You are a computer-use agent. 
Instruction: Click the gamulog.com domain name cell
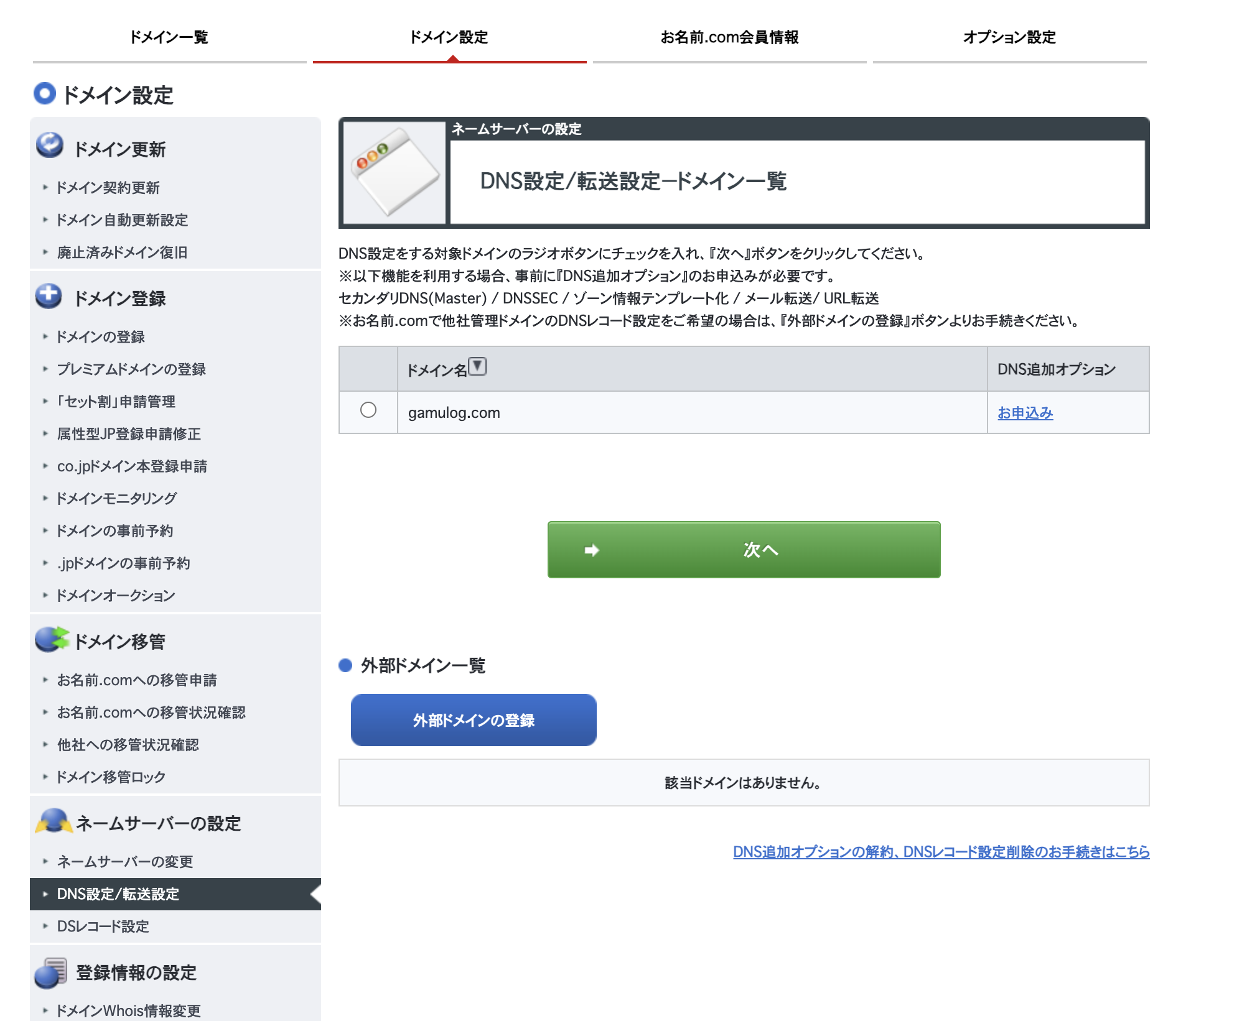(x=692, y=412)
